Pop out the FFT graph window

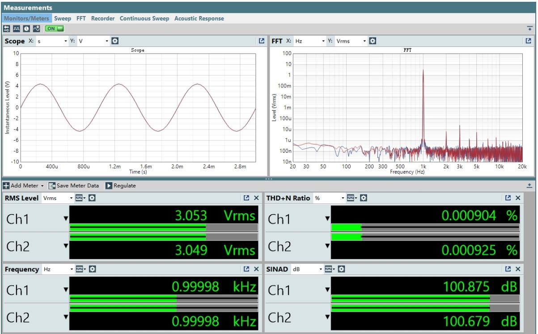tap(529, 41)
